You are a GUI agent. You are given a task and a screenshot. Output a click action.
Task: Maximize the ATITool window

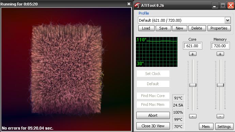[223, 6]
